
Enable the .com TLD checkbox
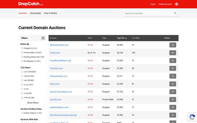pos(22,72)
